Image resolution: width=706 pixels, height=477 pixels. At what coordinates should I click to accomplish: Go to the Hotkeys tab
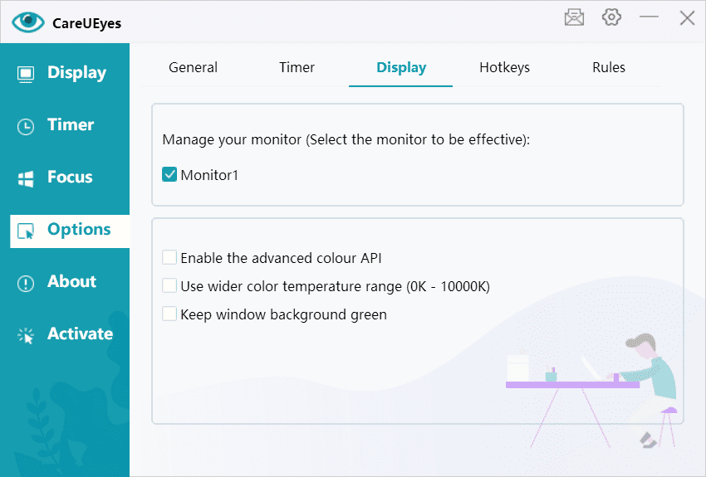(x=504, y=68)
